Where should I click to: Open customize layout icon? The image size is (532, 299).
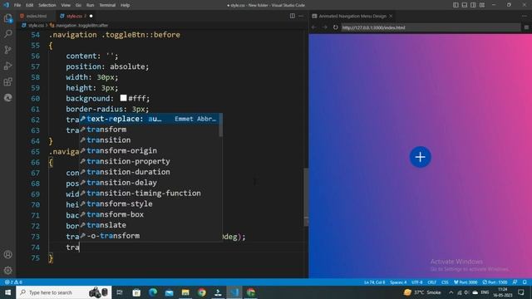point(482,5)
